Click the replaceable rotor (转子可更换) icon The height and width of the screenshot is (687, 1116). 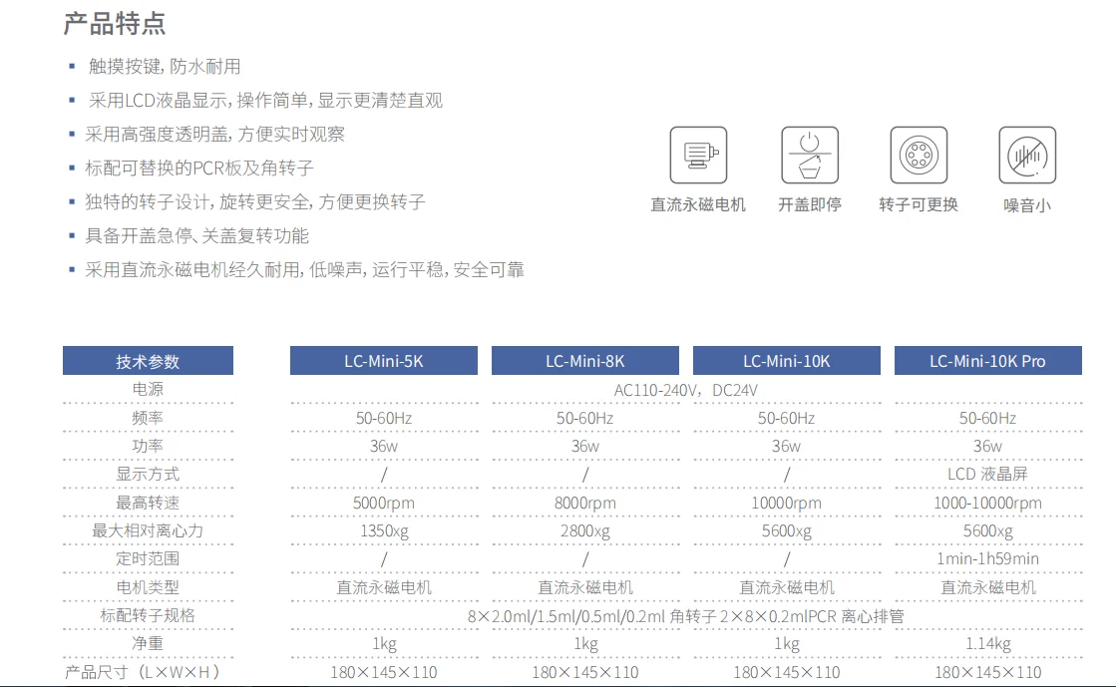[x=919, y=156]
